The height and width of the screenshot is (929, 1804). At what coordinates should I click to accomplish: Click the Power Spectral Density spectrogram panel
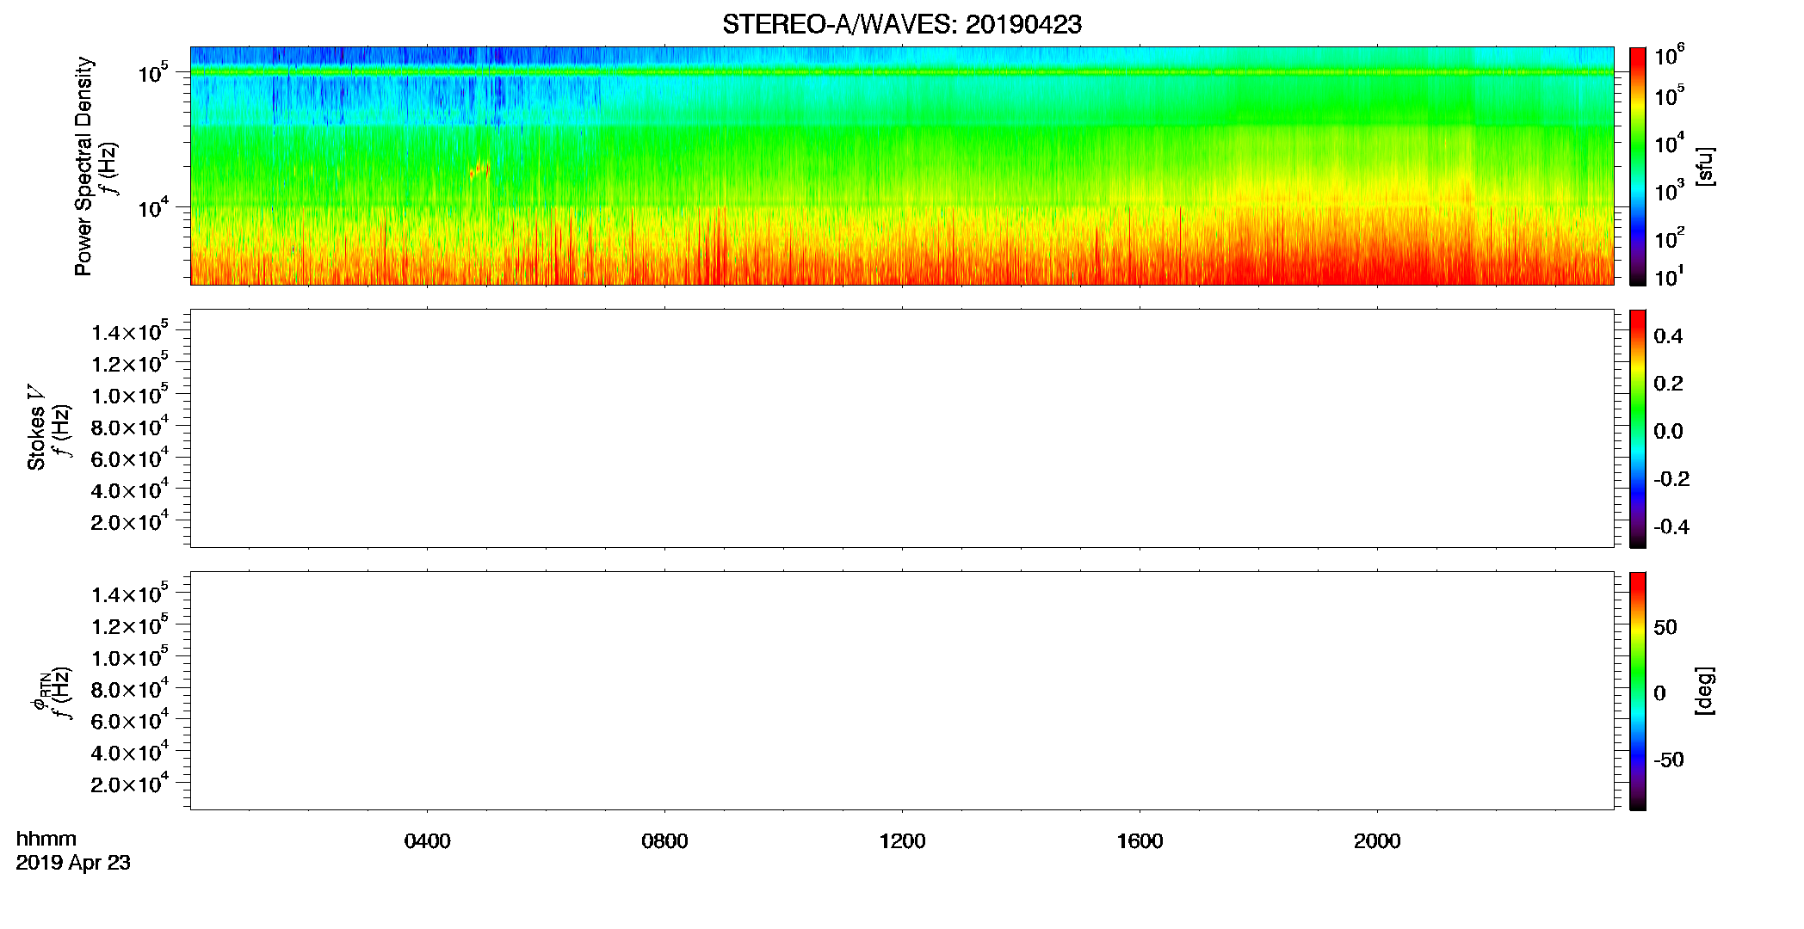coord(902,165)
